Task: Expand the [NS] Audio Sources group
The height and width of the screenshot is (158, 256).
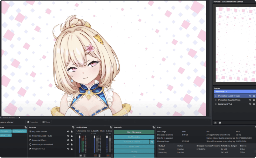Action: pos(30,132)
